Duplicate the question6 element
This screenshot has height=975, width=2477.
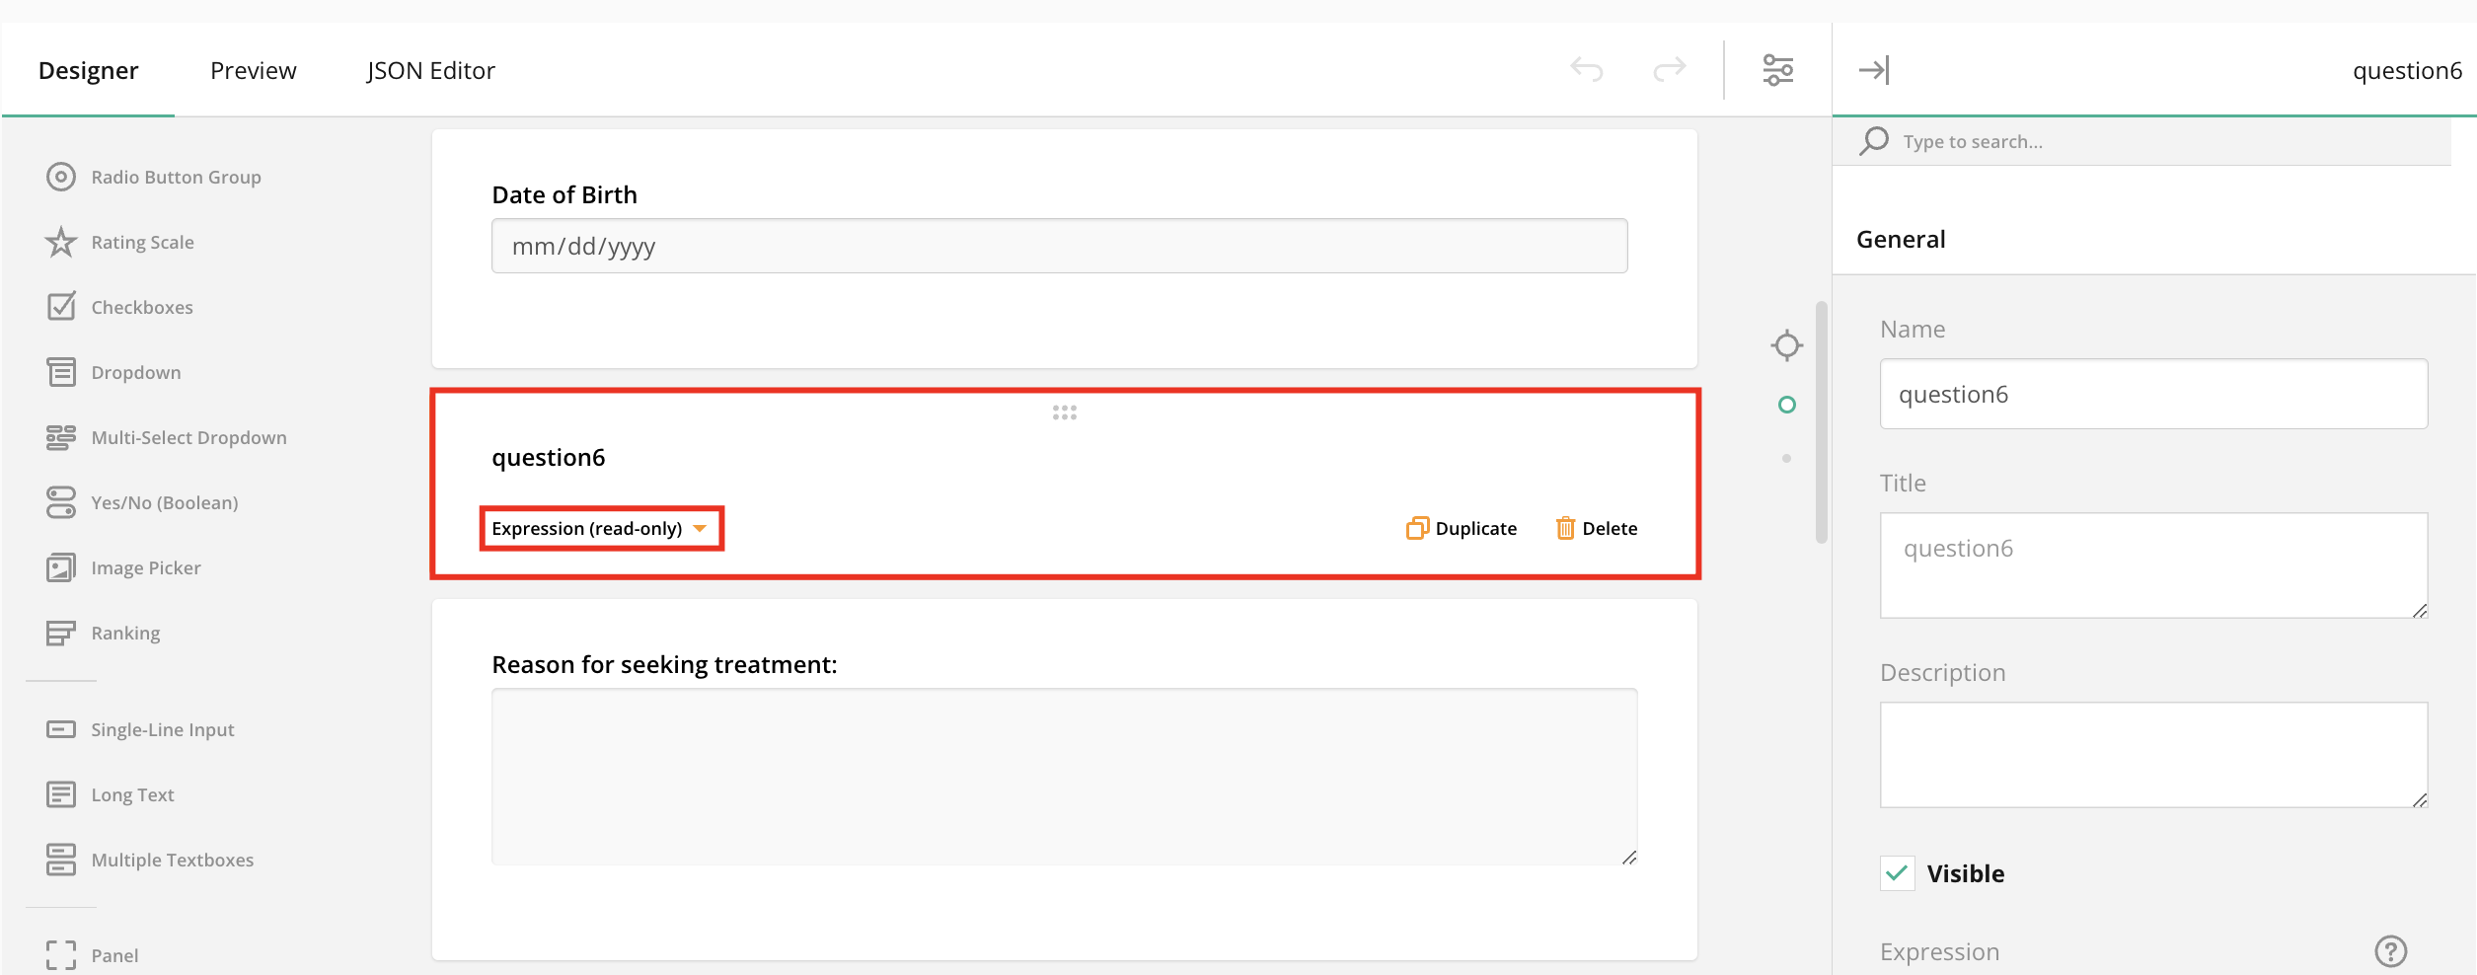[x=1462, y=529]
